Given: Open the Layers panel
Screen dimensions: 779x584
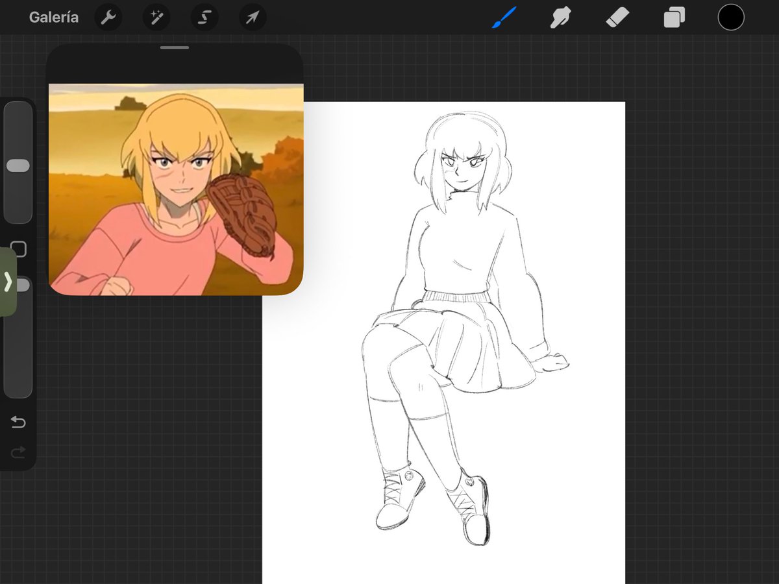Looking at the screenshot, I should pyautogui.click(x=674, y=18).
